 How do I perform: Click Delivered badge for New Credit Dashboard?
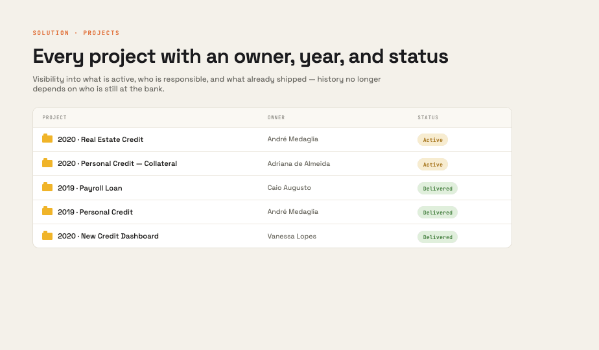438,237
